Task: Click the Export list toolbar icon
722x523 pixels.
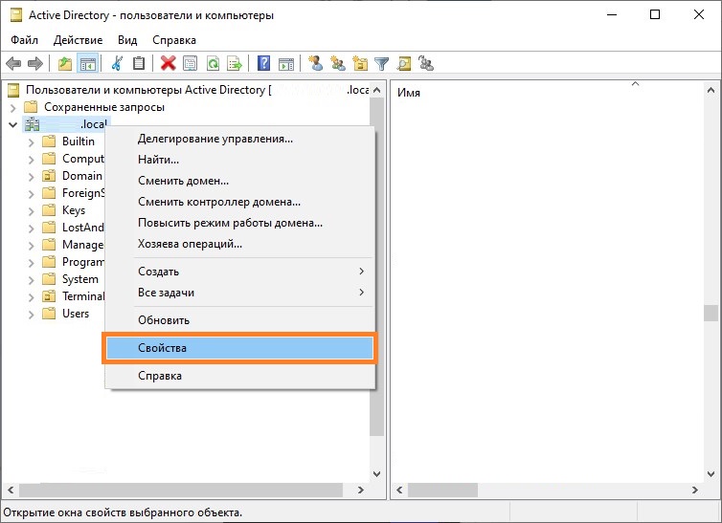Action: (x=236, y=64)
